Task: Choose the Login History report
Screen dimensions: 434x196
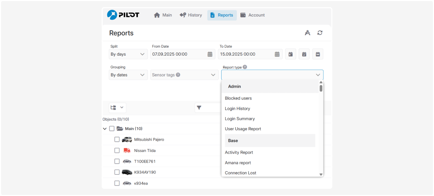Action: click(238, 108)
